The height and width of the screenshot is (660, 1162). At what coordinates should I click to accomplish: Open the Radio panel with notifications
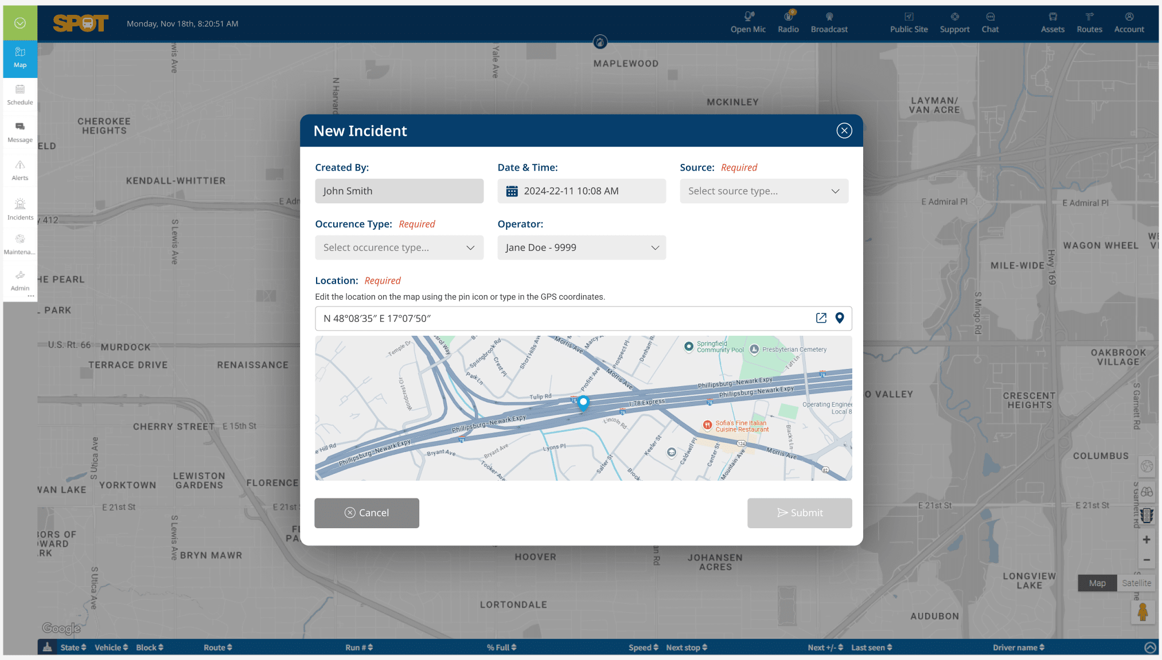tap(788, 23)
